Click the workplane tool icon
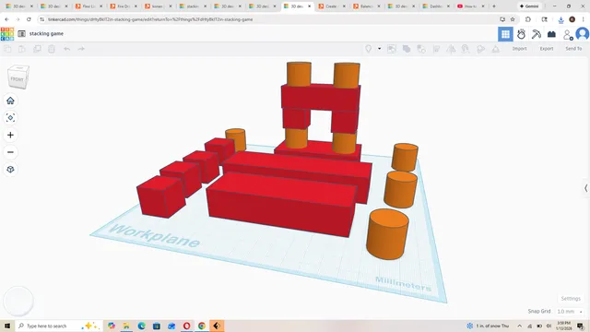Screen dimensions: 590x332 coord(481,49)
